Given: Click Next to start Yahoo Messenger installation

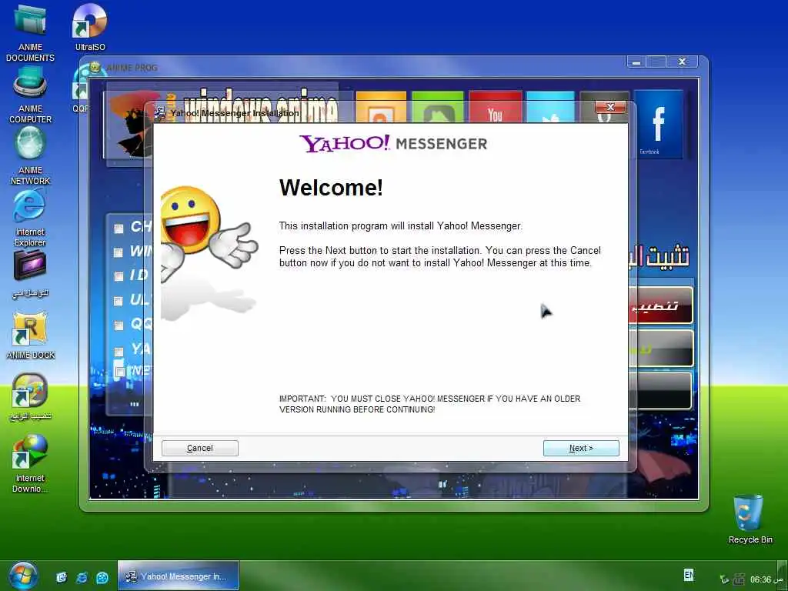Looking at the screenshot, I should 581,448.
